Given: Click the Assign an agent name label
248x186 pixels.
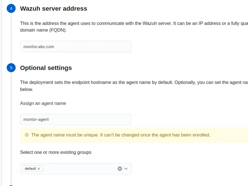Looking at the screenshot, I should tap(43, 103).
